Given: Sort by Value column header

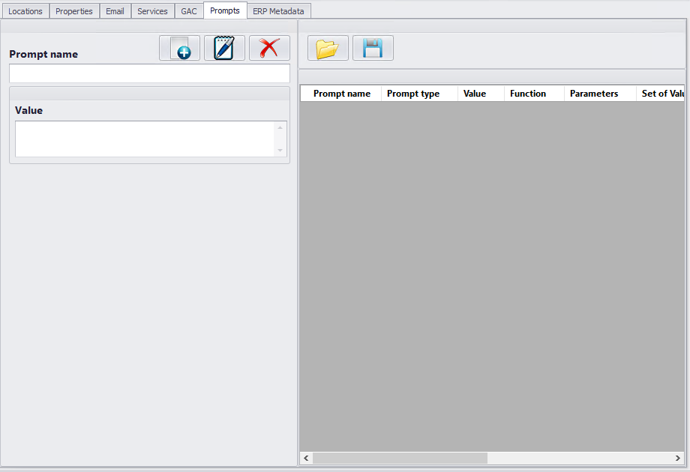Looking at the screenshot, I should point(481,94).
